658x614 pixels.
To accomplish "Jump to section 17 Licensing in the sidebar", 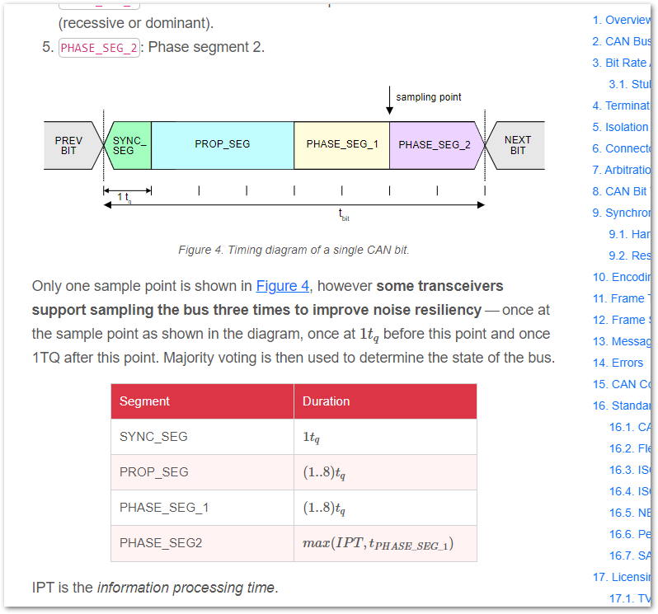I will click(621, 577).
